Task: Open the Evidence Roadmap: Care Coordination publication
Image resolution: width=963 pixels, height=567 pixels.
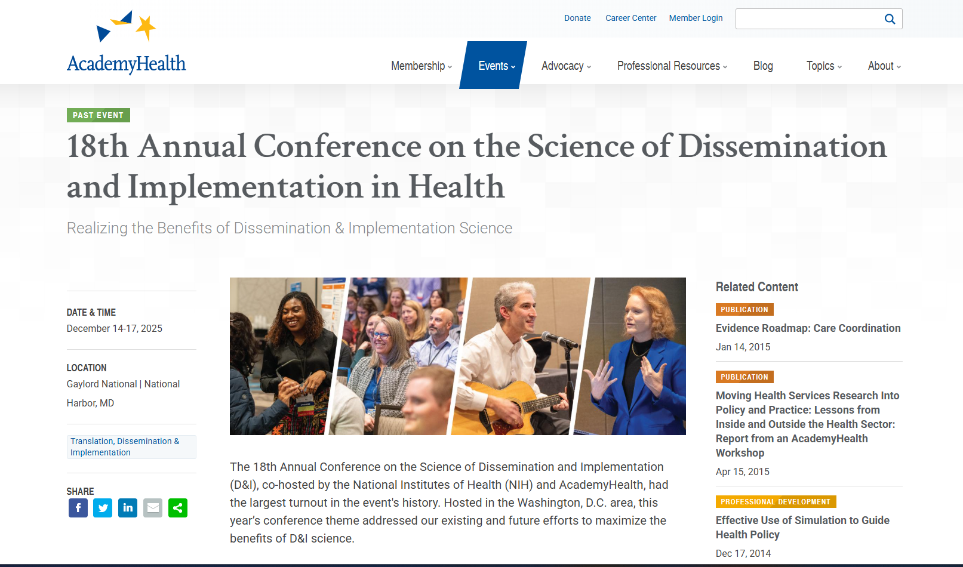Action: 808,328
